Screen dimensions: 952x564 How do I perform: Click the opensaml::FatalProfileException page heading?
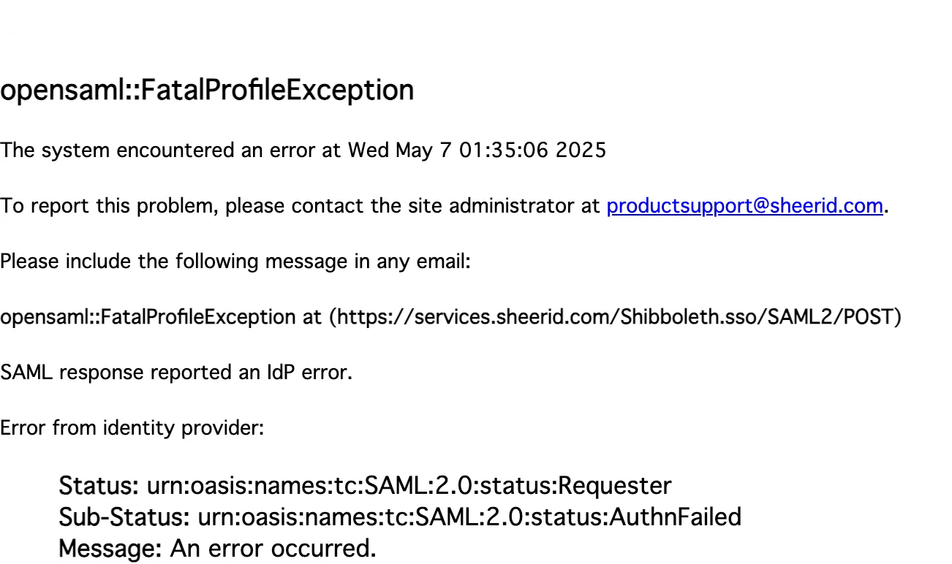[207, 91]
